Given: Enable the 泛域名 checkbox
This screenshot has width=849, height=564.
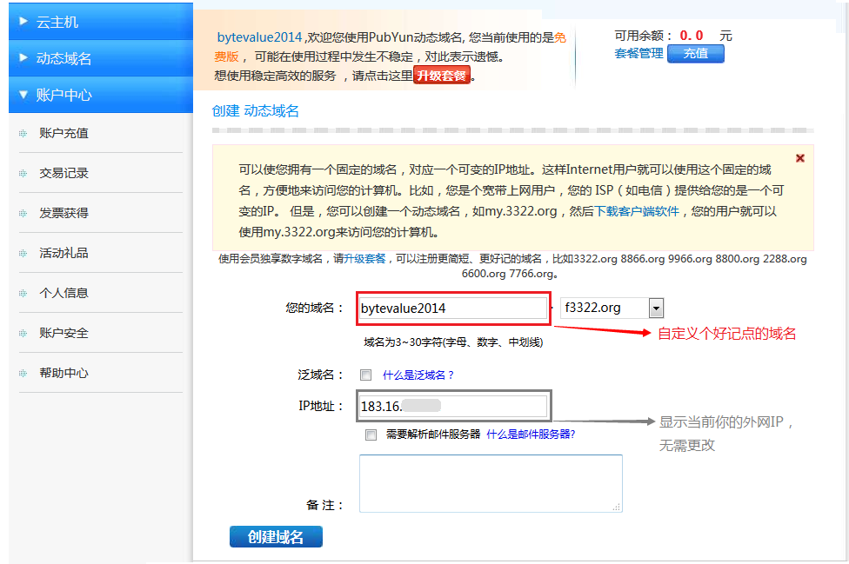Looking at the screenshot, I should click(366, 375).
